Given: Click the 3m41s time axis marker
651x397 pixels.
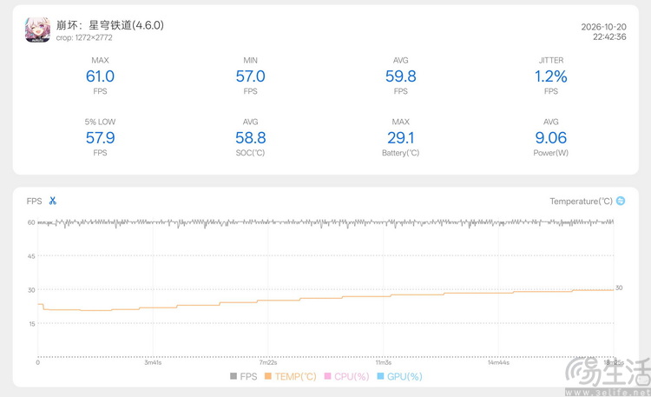Looking at the screenshot, I should tap(153, 362).
